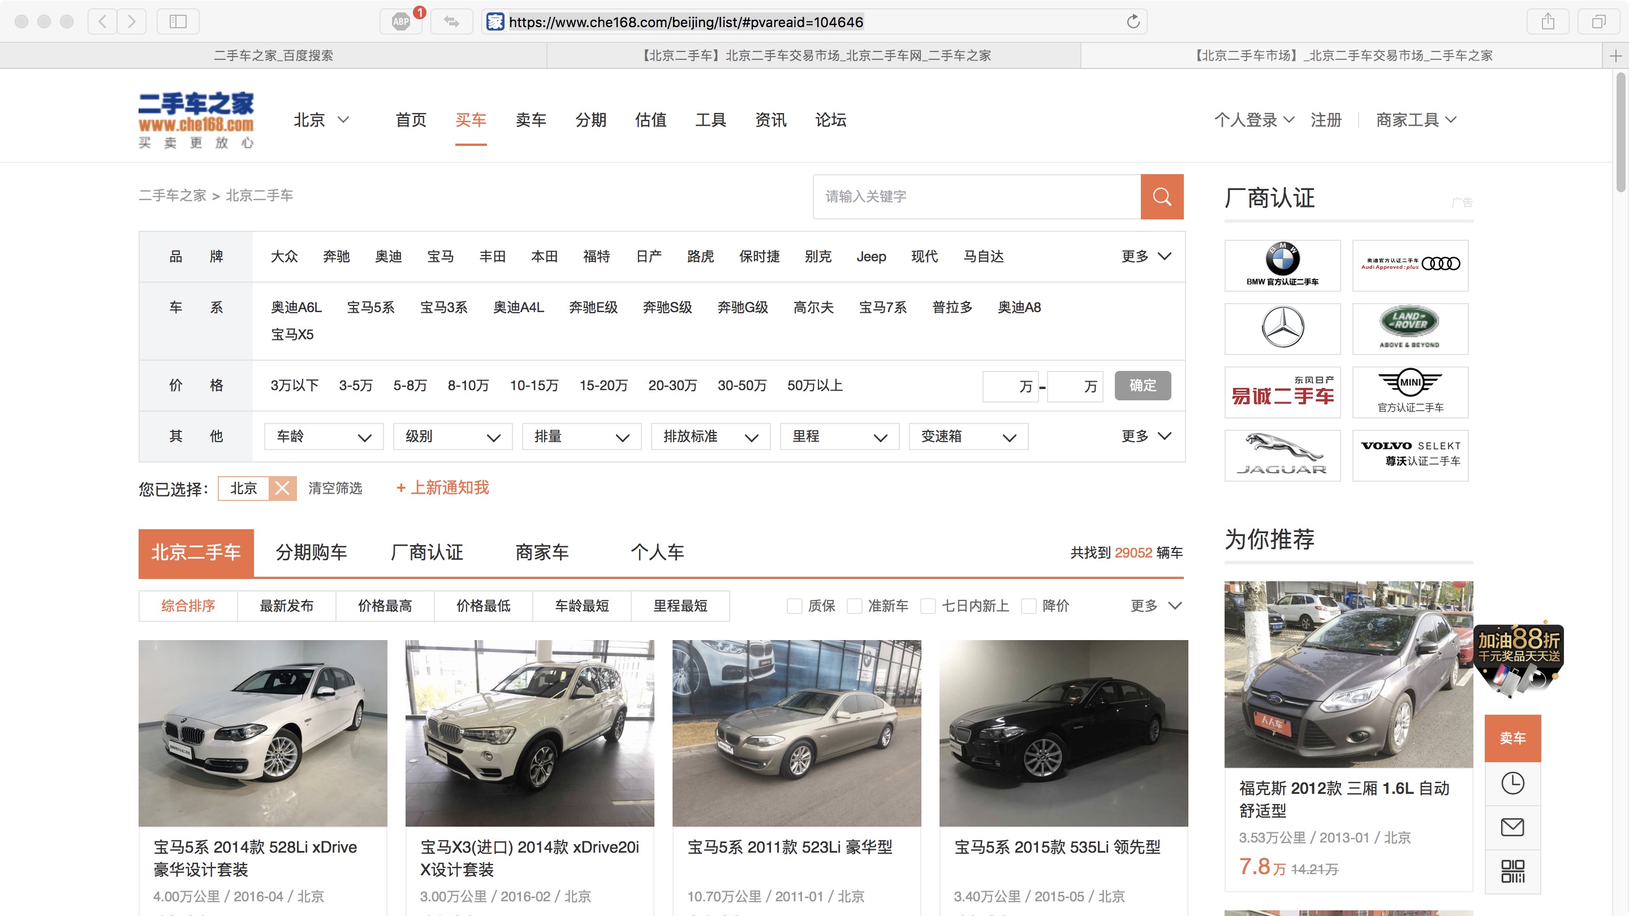Tick the 降价 price drop checkbox
The height and width of the screenshot is (916, 1629).
tap(1029, 606)
